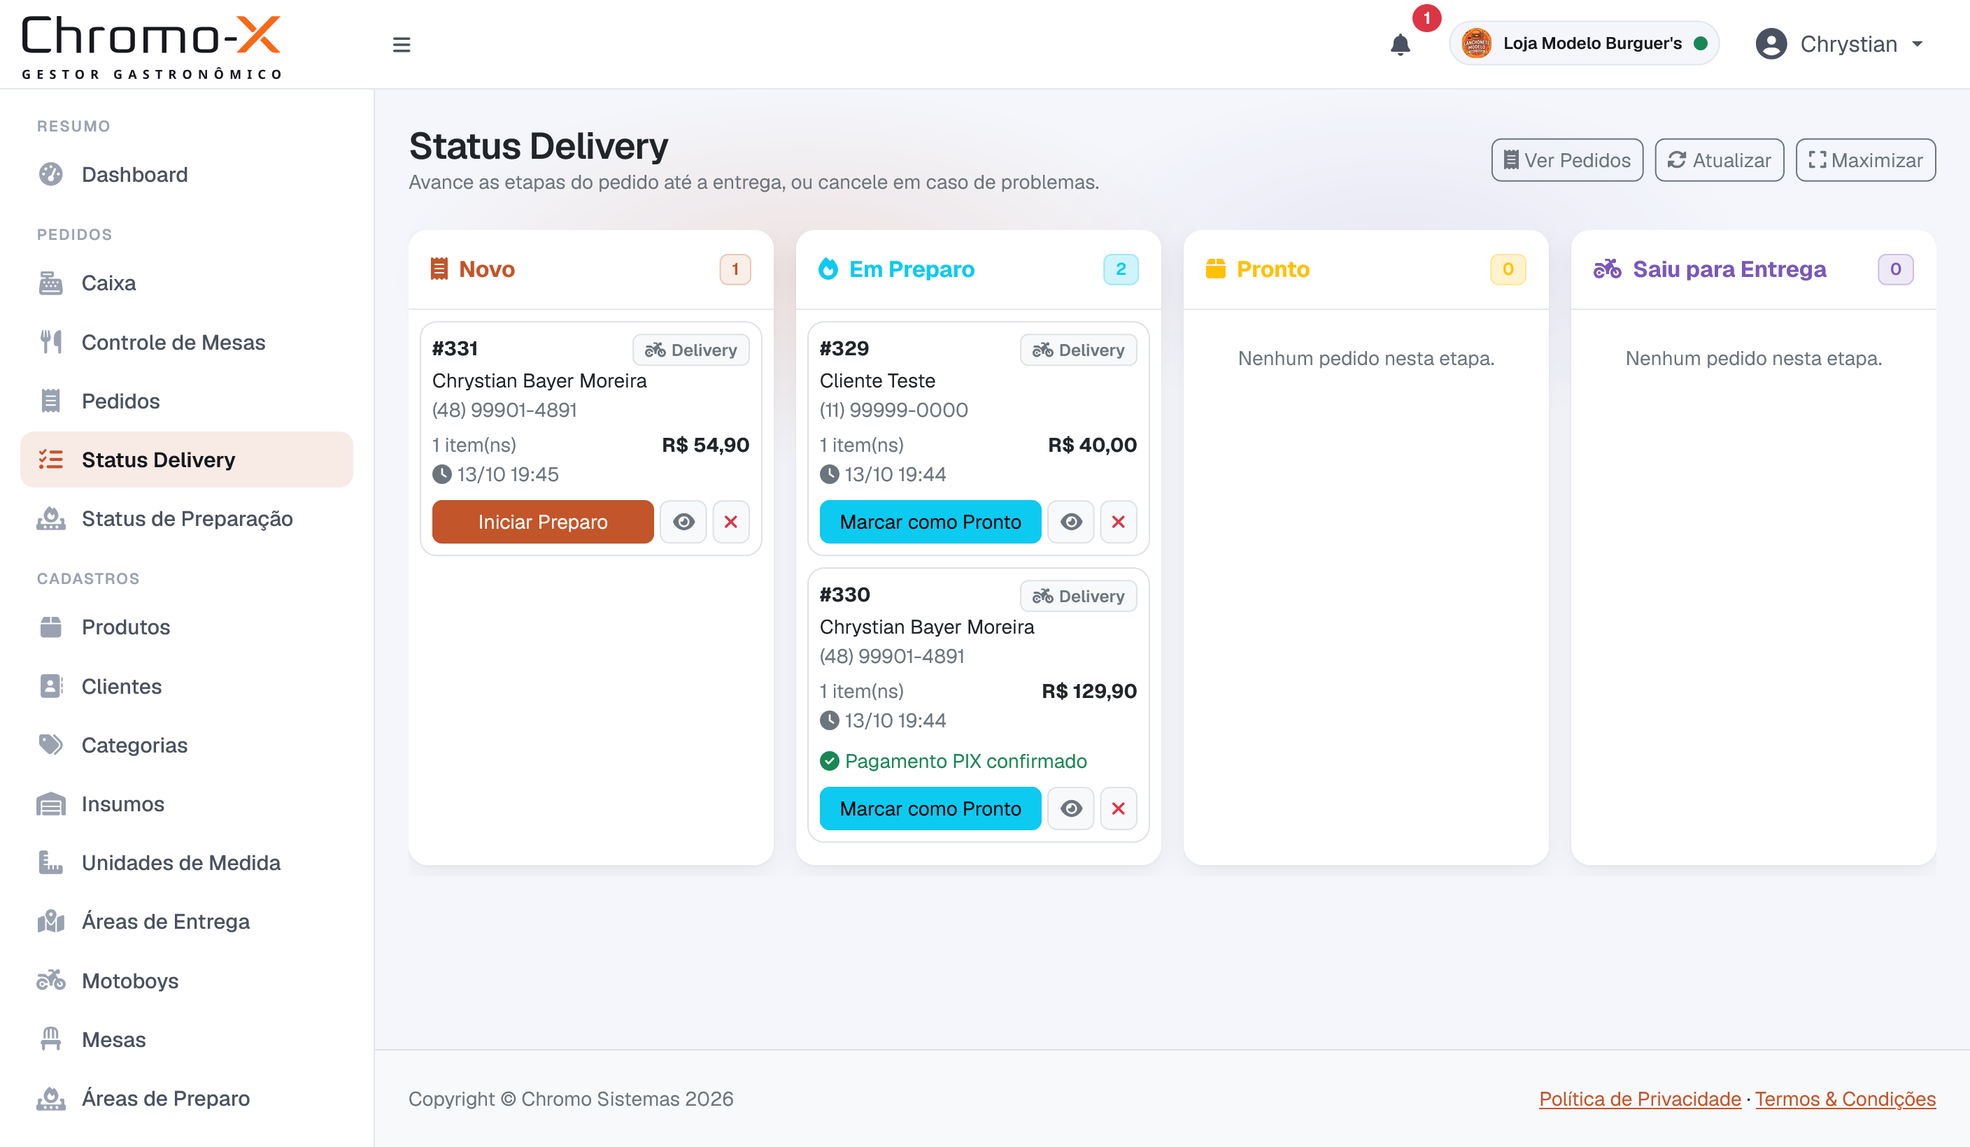Mark order #330 as Pronto
Screen dimensions: 1970x1147
[930, 808]
